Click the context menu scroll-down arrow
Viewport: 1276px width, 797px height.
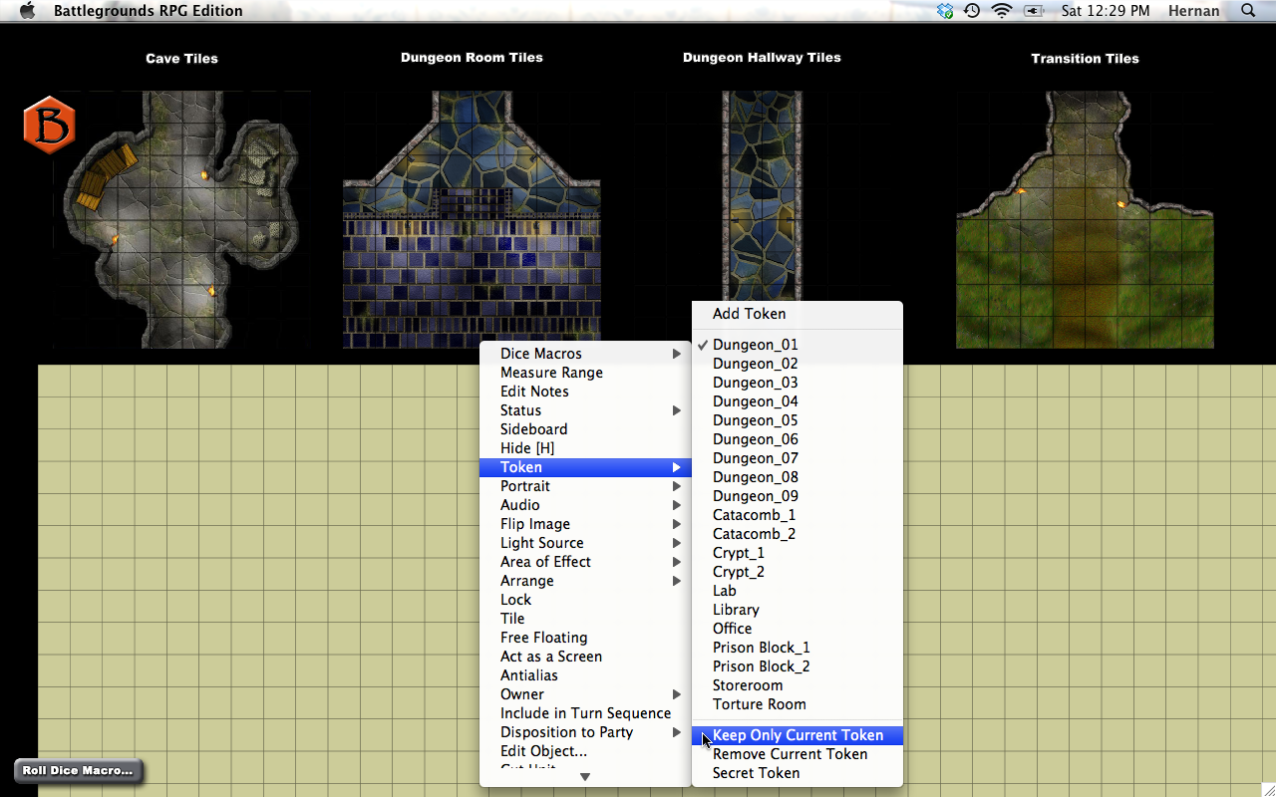(585, 777)
